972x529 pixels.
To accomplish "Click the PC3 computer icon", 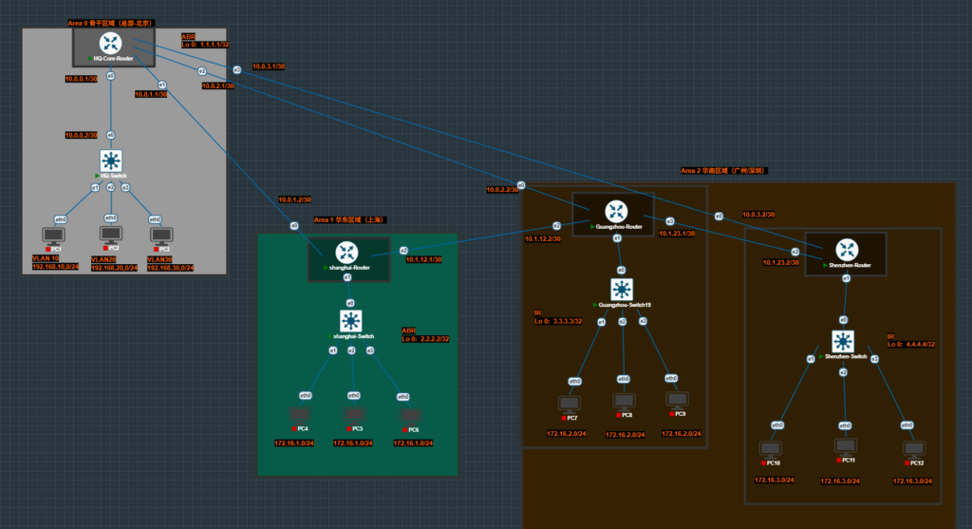I will pyautogui.click(x=161, y=235).
